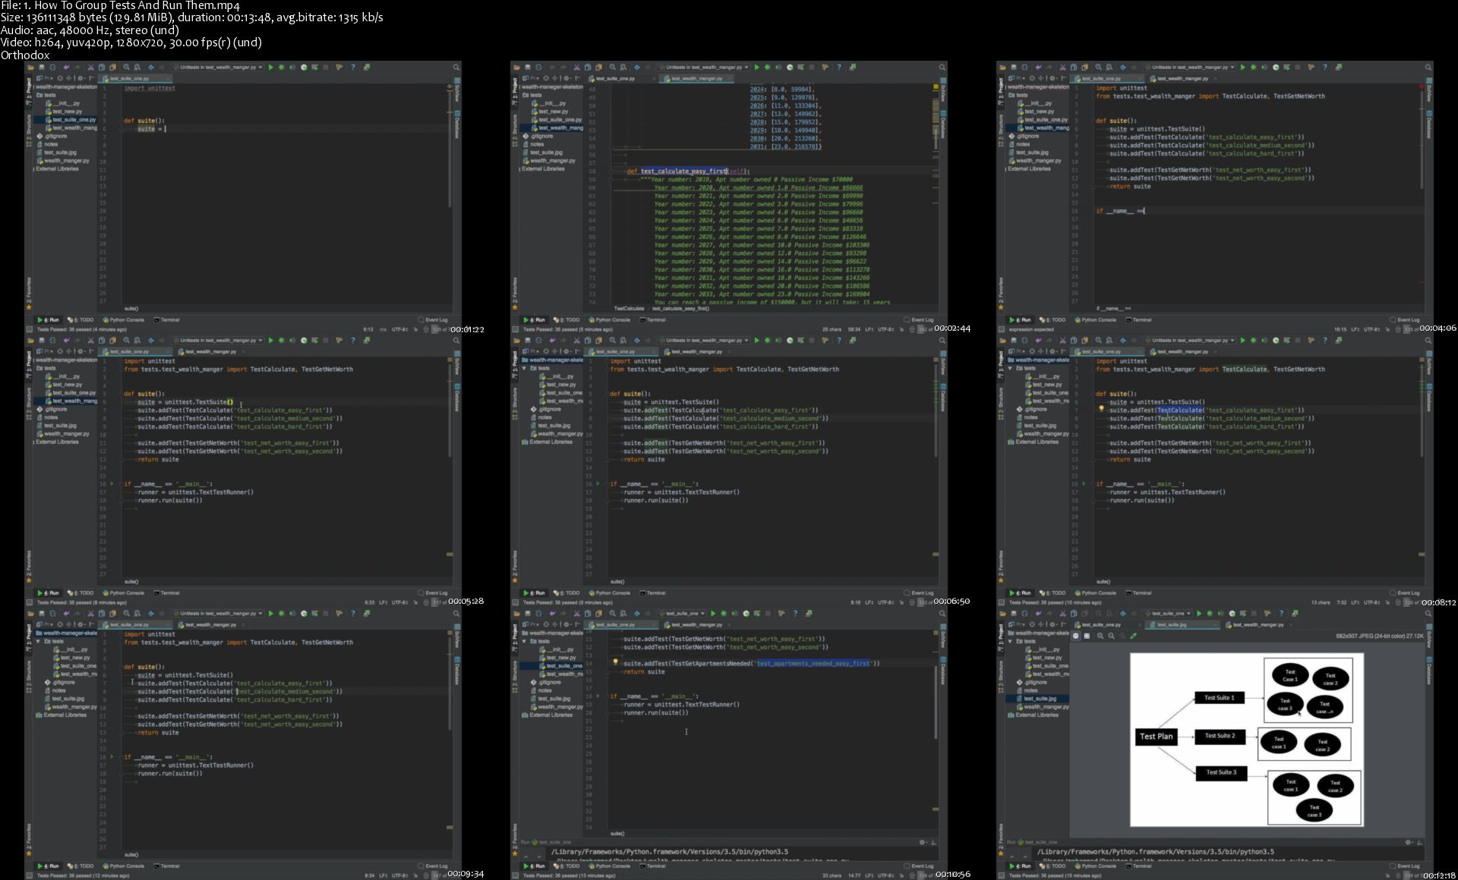This screenshot has height=880, width=1458.
Task: Open the Python Console tab in the 00:05:28 frame
Action: 124,593
